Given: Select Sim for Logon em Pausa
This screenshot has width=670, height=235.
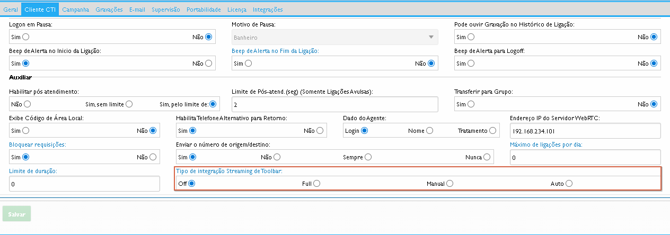Looking at the screenshot, I should (25, 37).
